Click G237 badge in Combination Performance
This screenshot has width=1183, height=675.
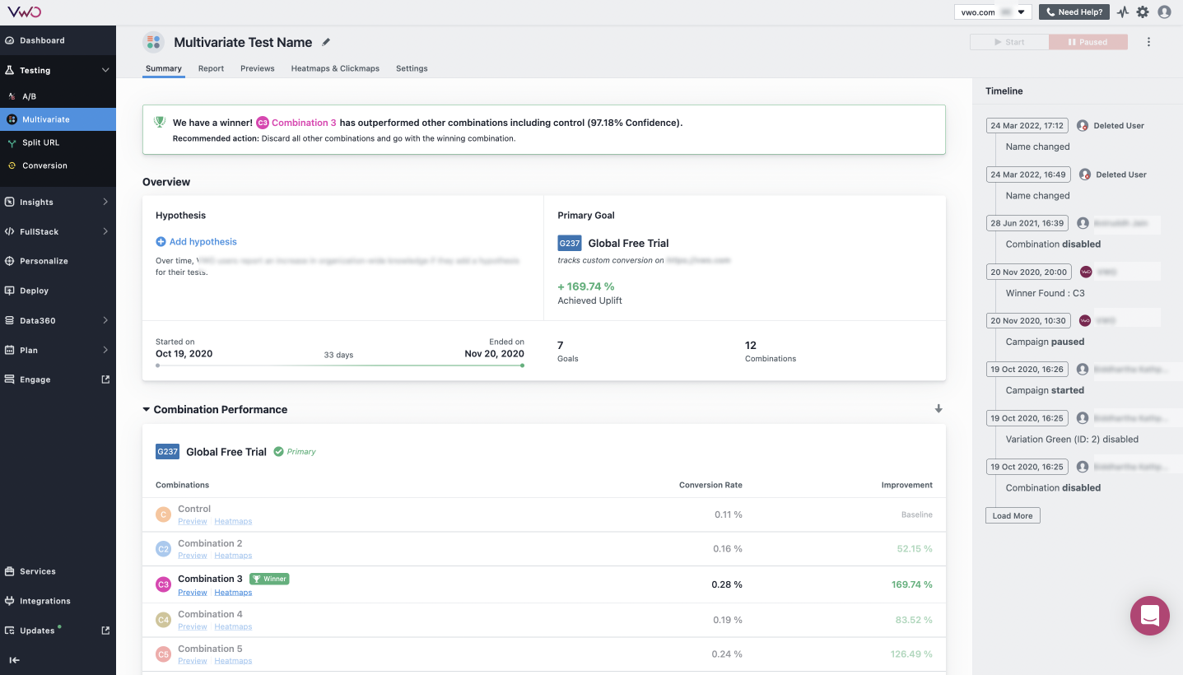coord(167,452)
